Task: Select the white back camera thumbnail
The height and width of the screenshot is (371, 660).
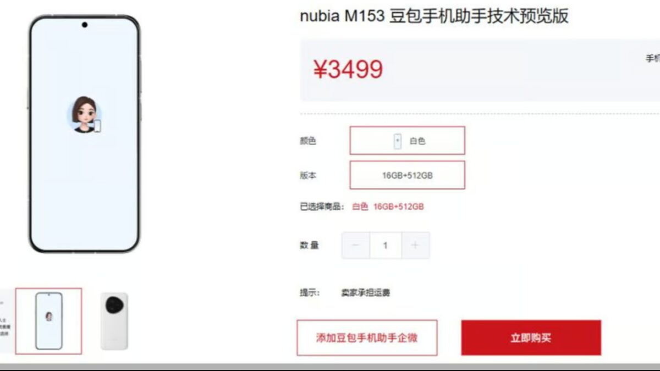Action: click(114, 321)
